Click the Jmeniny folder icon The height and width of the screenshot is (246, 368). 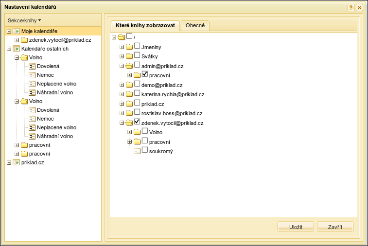click(x=129, y=47)
